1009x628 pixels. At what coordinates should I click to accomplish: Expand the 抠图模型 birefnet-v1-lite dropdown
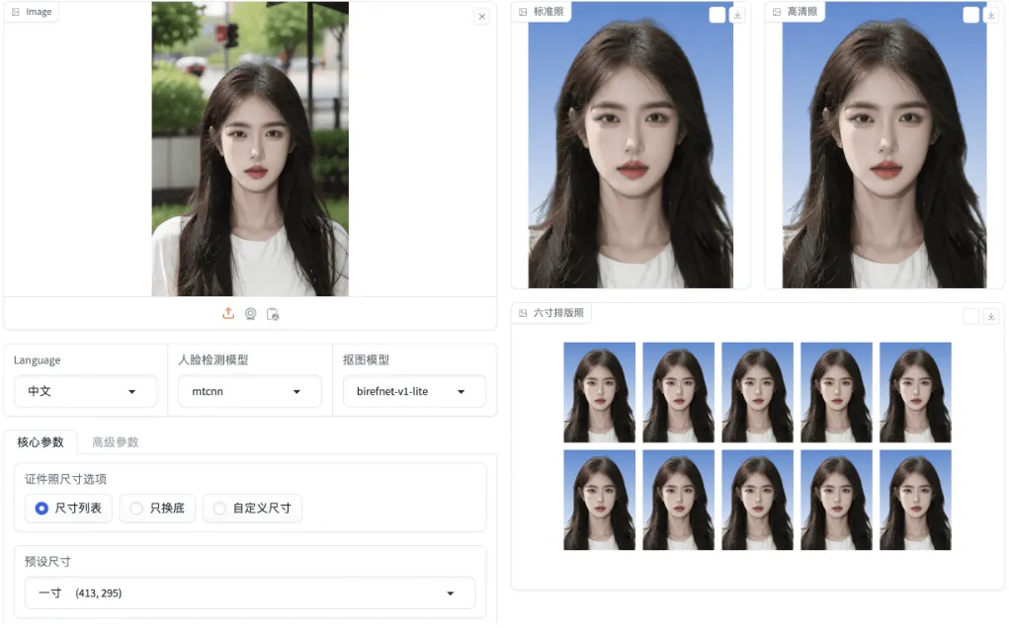pos(414,391)
